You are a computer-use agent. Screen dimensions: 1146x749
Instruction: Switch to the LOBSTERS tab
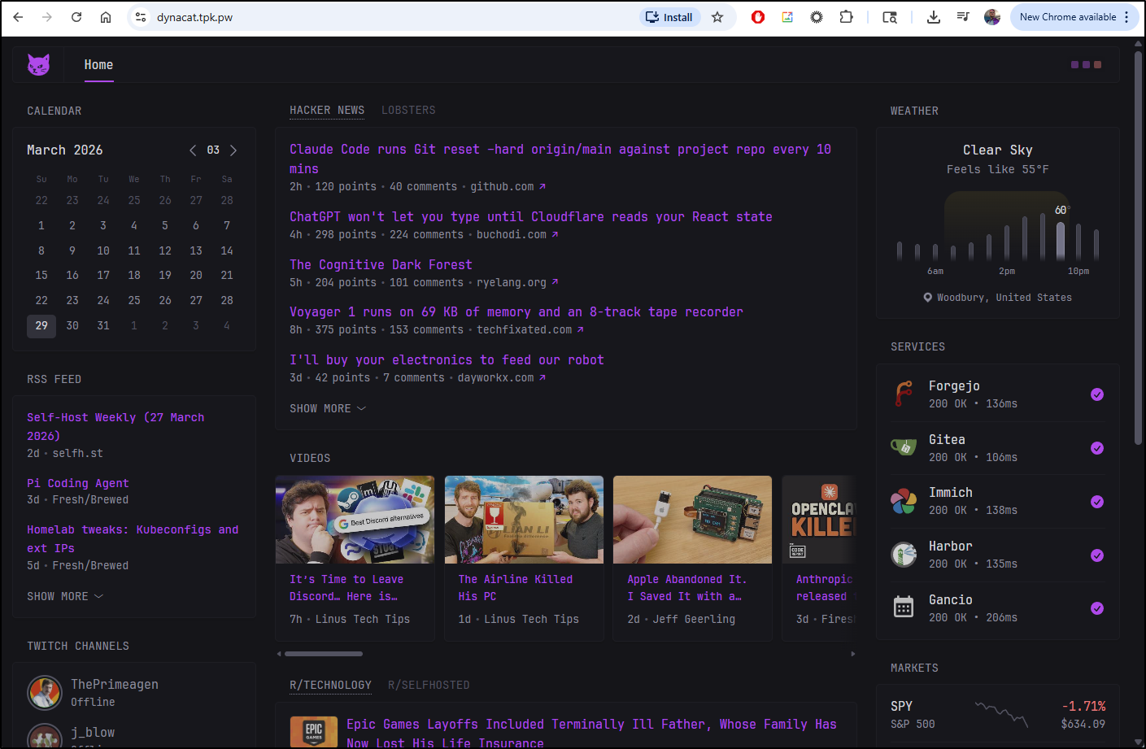408,110
